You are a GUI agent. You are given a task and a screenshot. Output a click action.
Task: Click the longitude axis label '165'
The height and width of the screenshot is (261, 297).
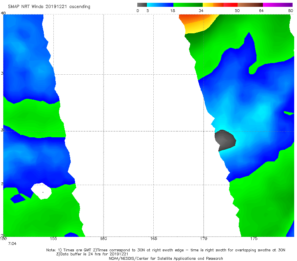pyautogui.click(x=153, y=239)
